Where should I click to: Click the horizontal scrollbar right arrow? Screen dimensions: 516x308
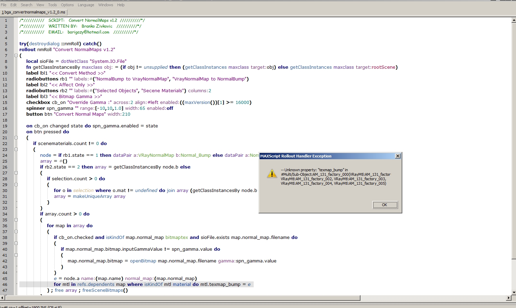508,298
